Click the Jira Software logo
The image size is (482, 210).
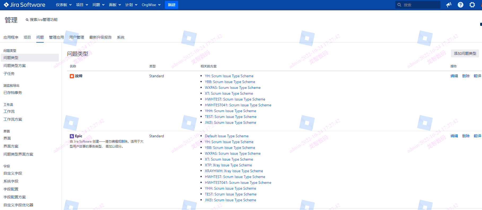pos(24,5)
